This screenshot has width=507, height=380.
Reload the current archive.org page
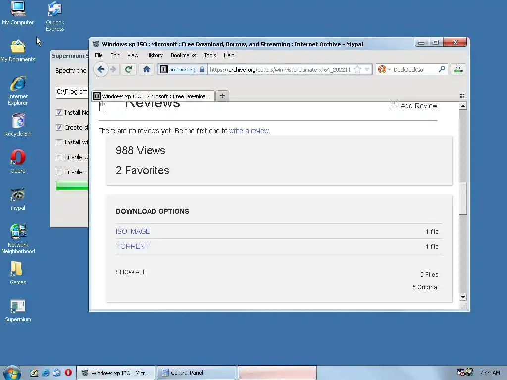[128, 69]
